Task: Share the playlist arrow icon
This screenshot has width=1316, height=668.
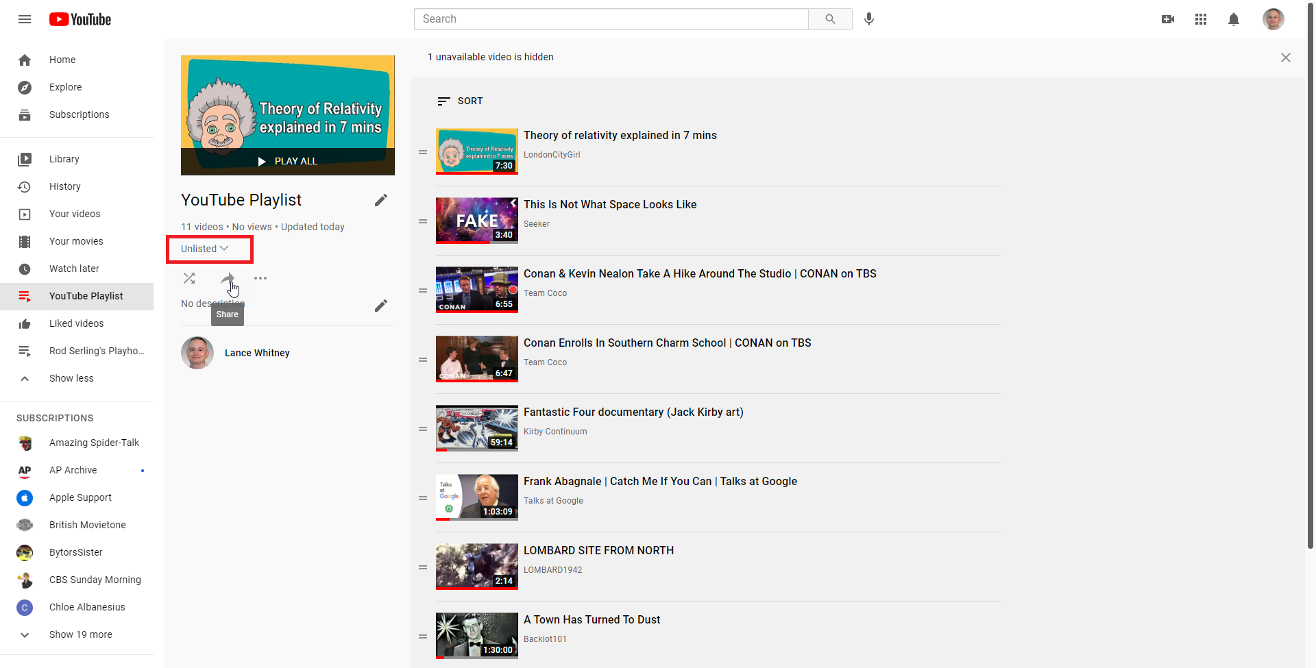Action: point(228,278)
